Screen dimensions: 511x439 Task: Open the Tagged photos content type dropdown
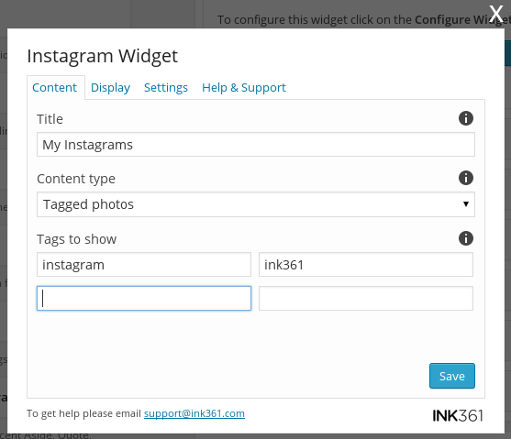click(x=256, y=204)
